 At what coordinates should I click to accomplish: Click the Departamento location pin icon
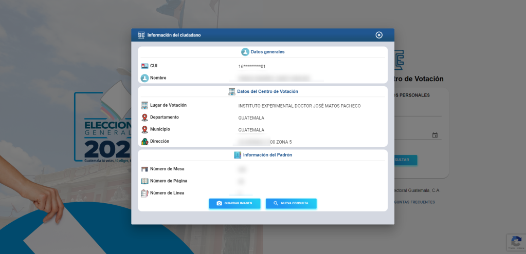144,118
